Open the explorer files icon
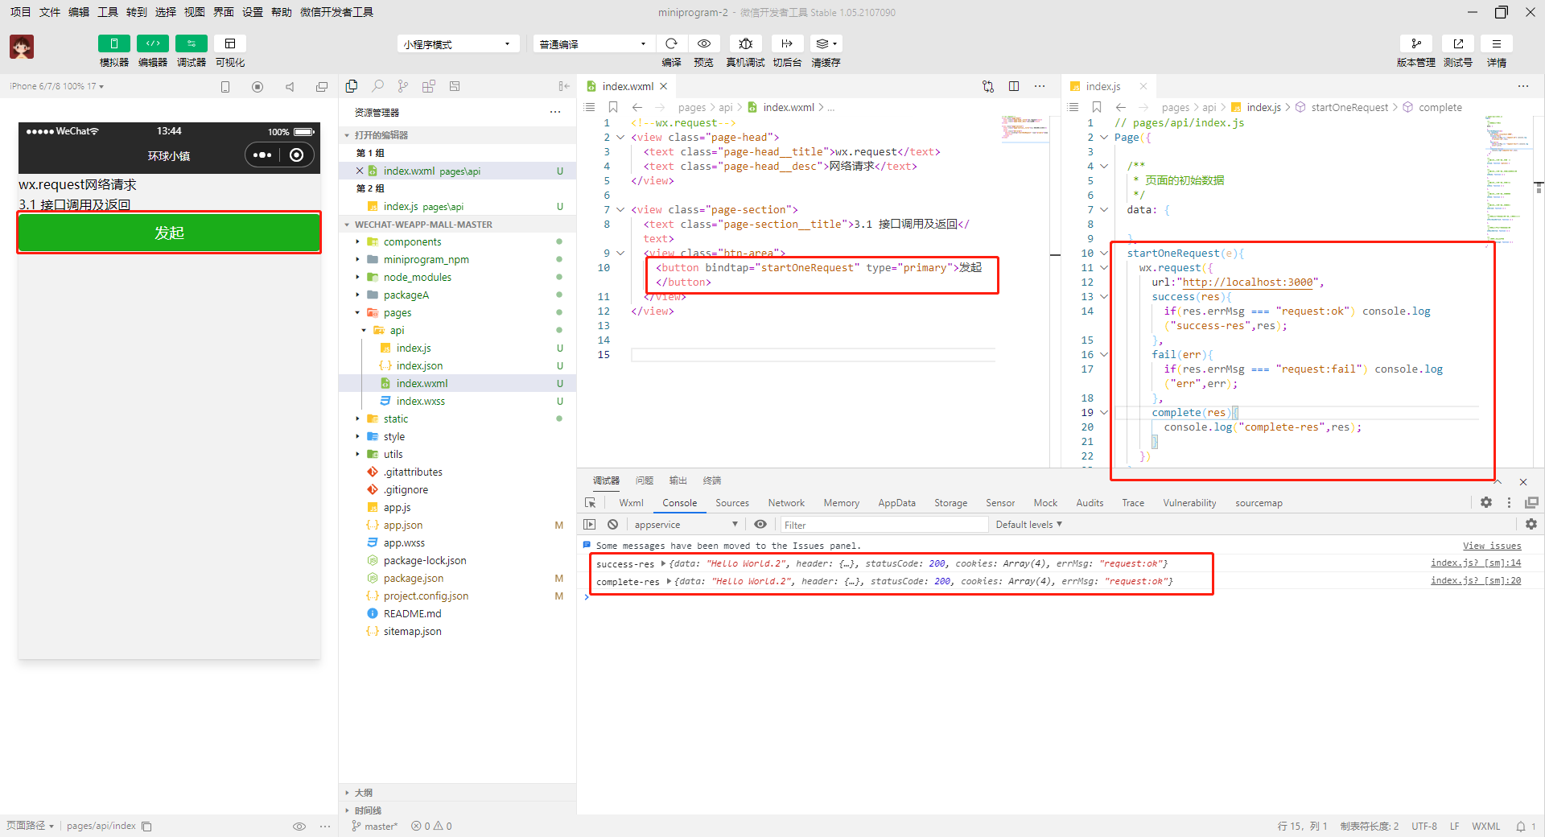This screenshot has width=1545, height=837. 352,86
